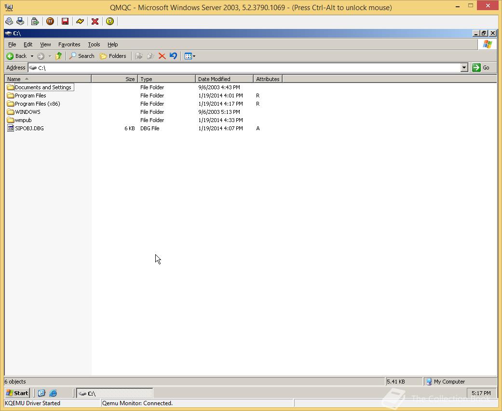Click the blue Undo arrow icon
The image size is (502, 411).
pos(173,56)
